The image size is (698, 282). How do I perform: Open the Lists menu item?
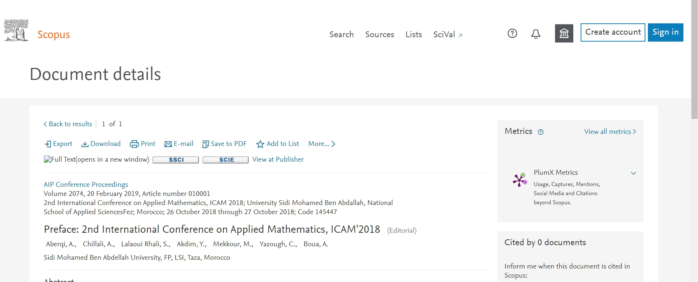(414, 34)
